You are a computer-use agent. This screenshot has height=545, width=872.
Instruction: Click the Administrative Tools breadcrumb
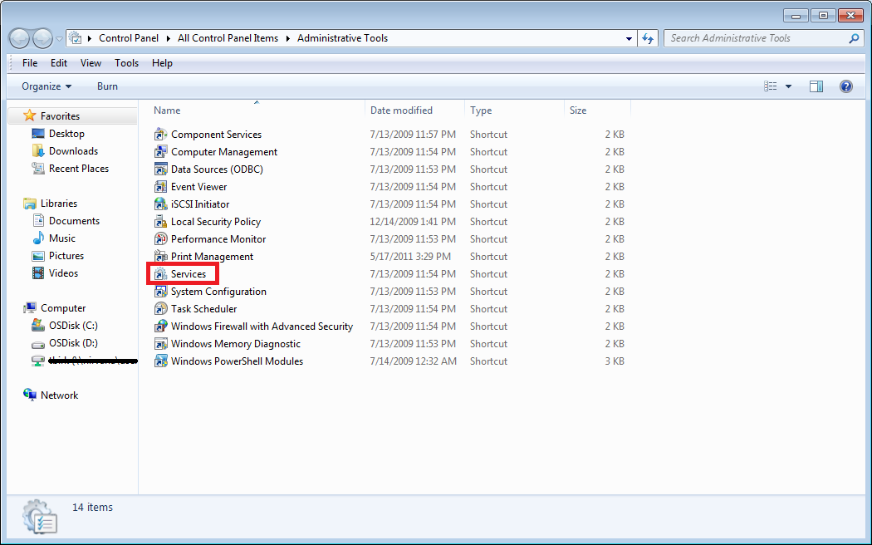click(342, 38)
